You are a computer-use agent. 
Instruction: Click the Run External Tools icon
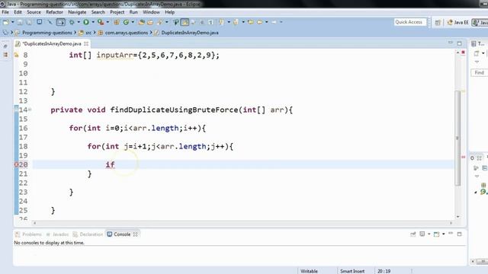coord(101,22)
